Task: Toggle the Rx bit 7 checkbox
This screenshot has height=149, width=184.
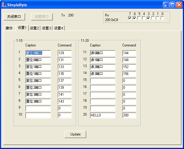Action: coord(130,18)
